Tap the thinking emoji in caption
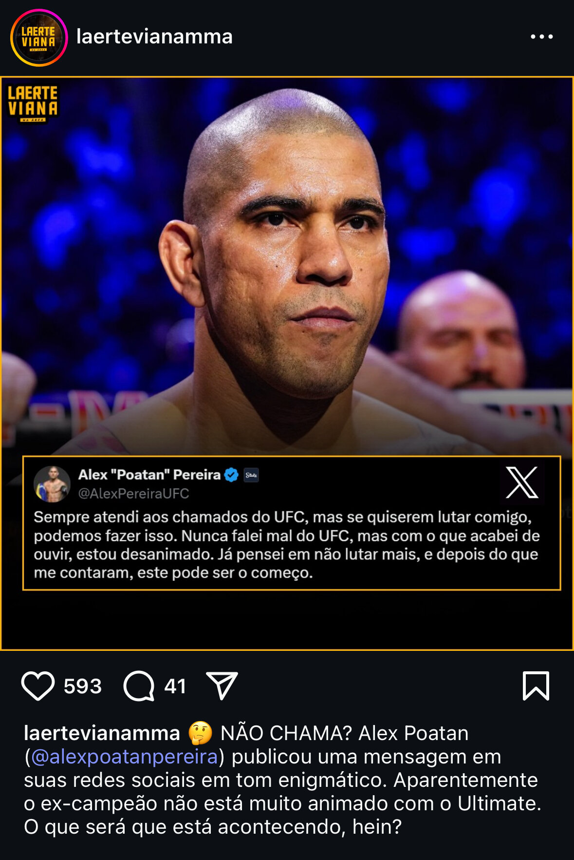Image resolution: width=574 pixels, height=860 pixels. pyautogui.click(x=201, y=733)
